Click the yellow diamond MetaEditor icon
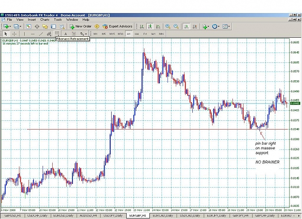 (x=97, y=27)
